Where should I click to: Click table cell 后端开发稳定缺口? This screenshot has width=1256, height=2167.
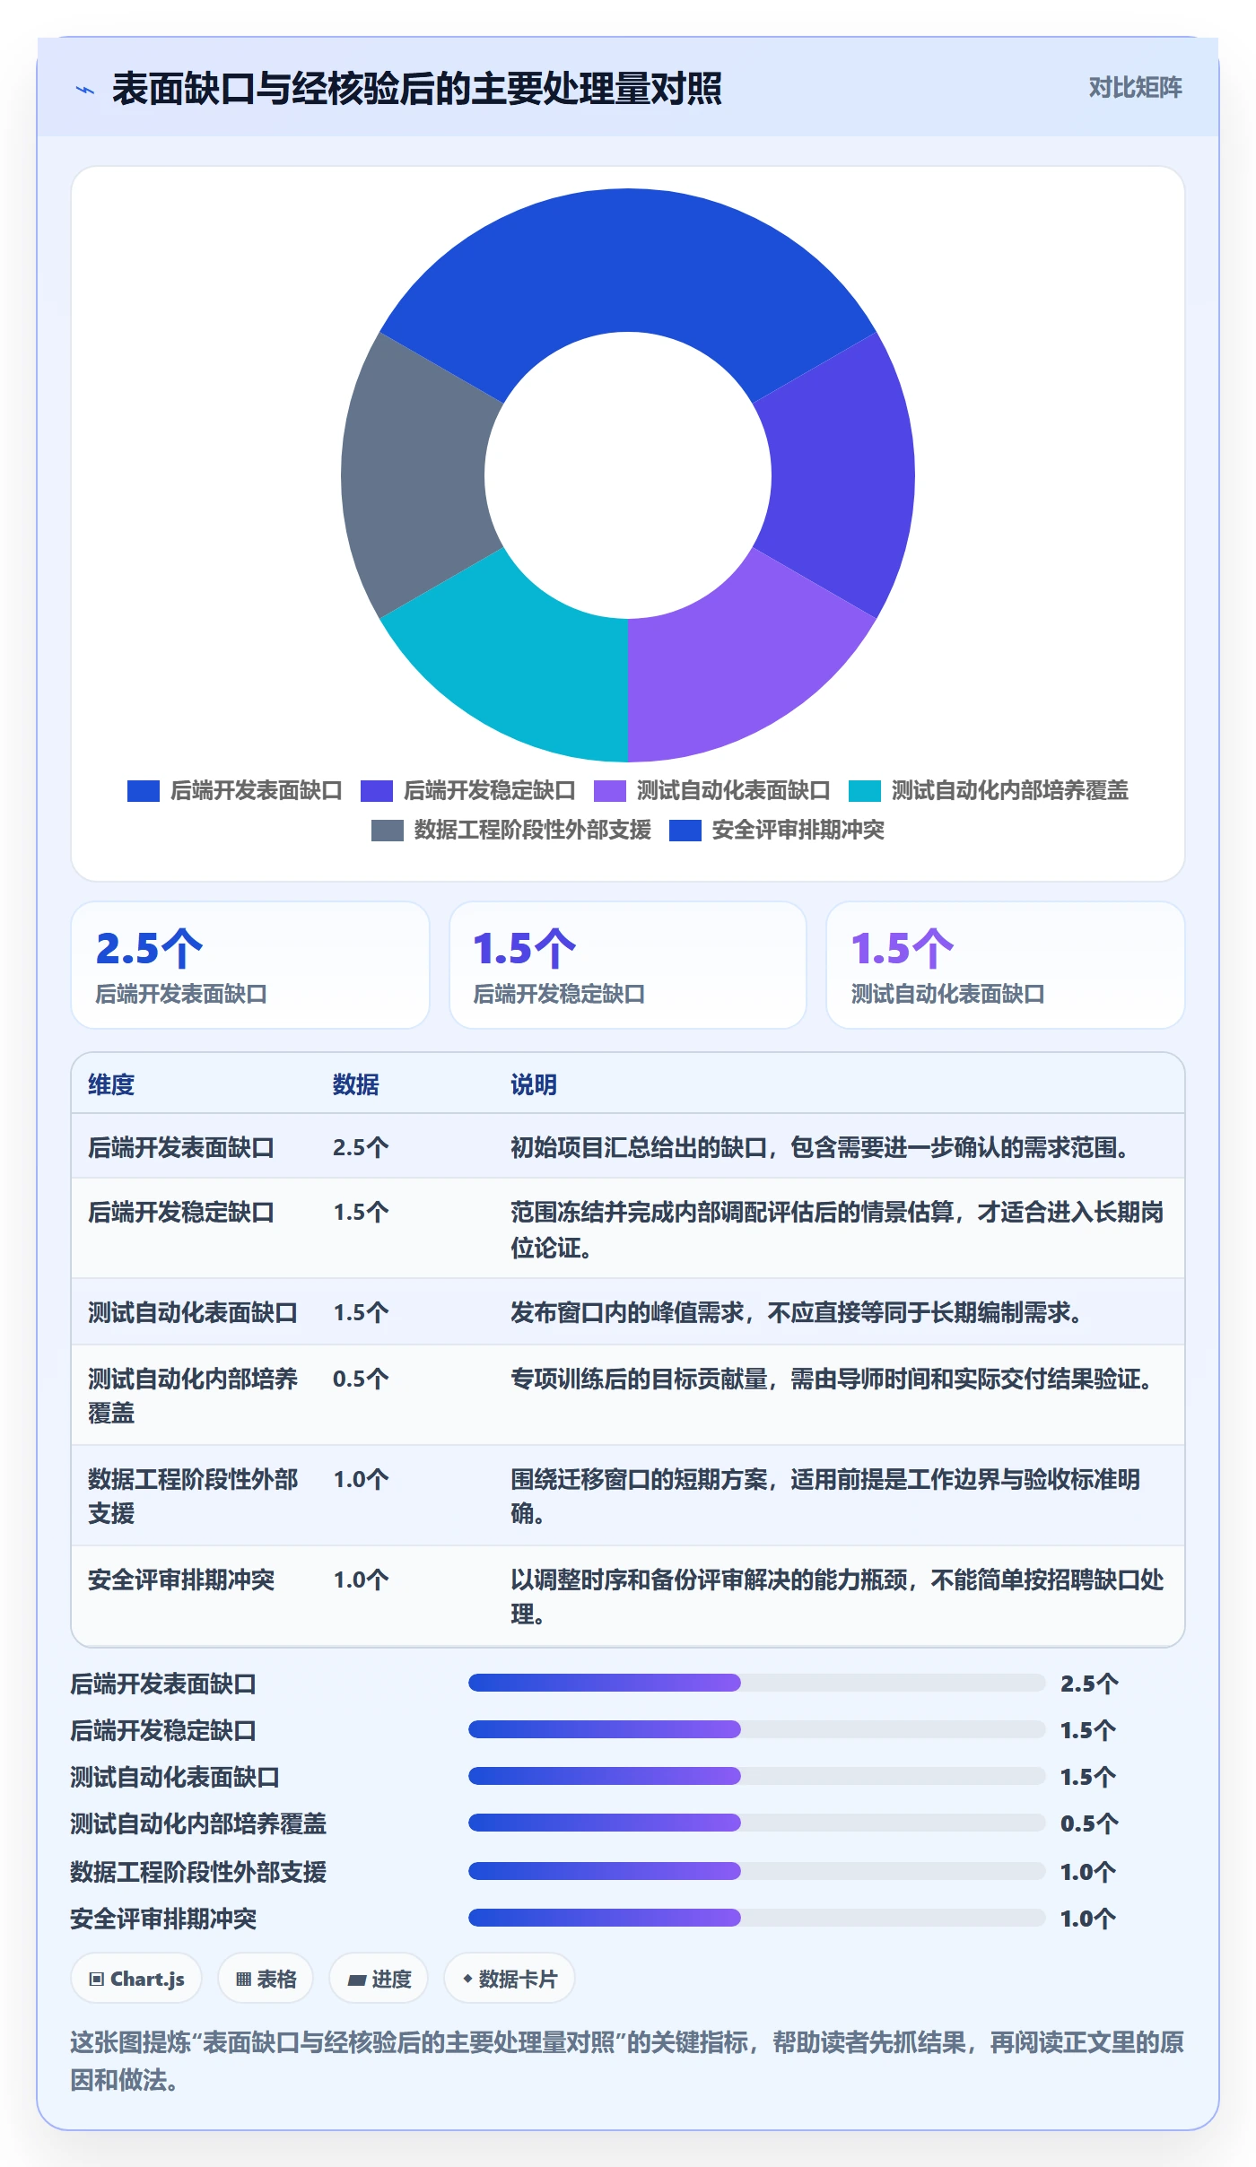(181, 1212)
